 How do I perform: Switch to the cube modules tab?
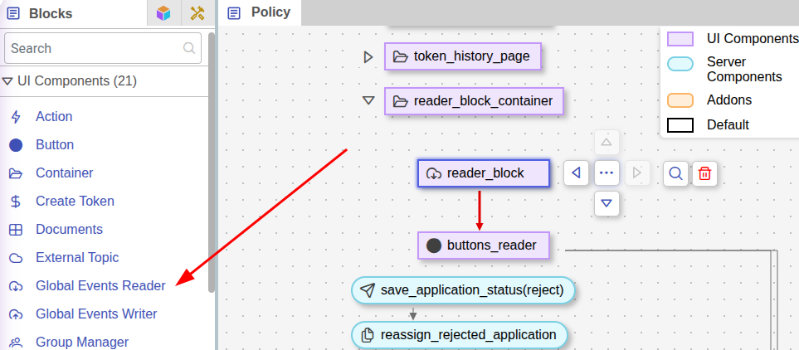pyautogui.click(x=164, y=13)
